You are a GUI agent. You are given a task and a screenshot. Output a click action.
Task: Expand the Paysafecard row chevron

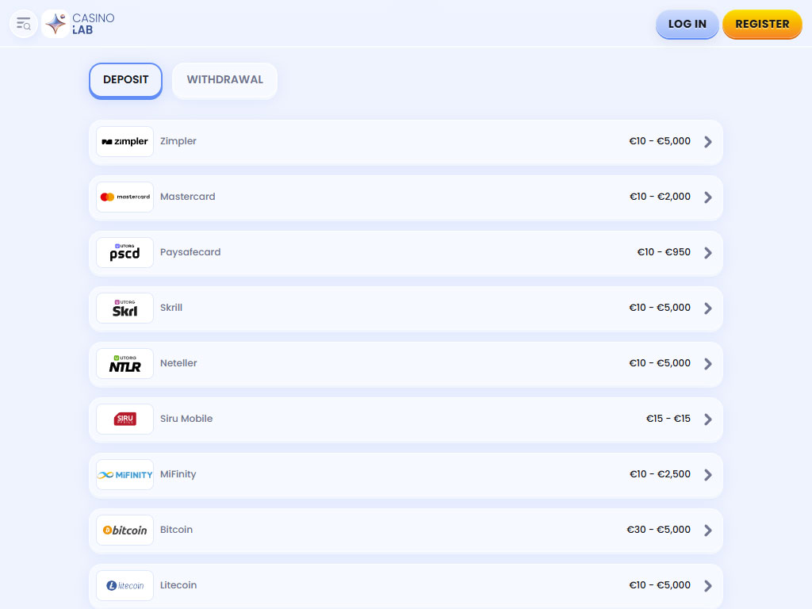[708, 253]
